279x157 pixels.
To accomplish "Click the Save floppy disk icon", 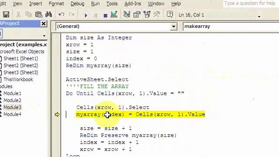I will coord(6,14).
